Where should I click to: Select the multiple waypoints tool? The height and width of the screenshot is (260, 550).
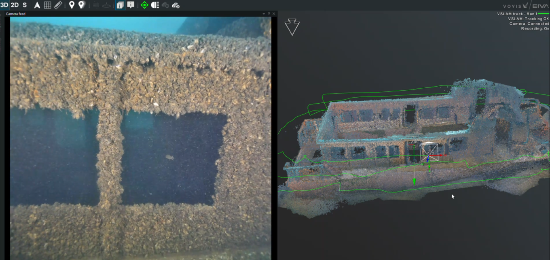pyautogui.click(x=82, y=5)
